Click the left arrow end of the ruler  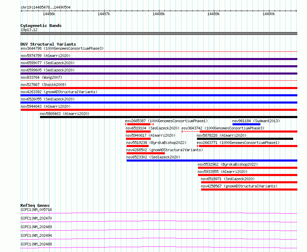(21, 11)
